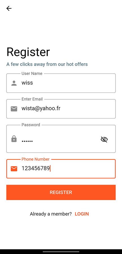Place cursor in the 123456789 phone field
122x254 pixels.
pos(61,169)
